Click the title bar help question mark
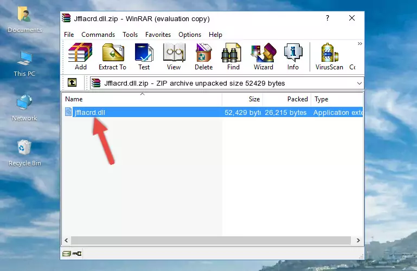Viewport: 417px width, 271px height. tap(328, 18)
